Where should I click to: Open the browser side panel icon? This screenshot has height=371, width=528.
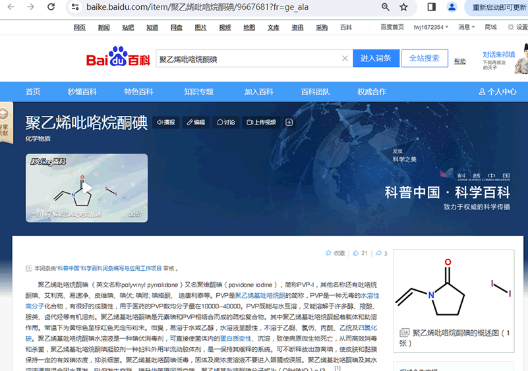[x=431, y=7]
